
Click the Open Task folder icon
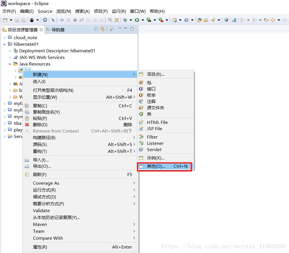click(x=206, y=20)
